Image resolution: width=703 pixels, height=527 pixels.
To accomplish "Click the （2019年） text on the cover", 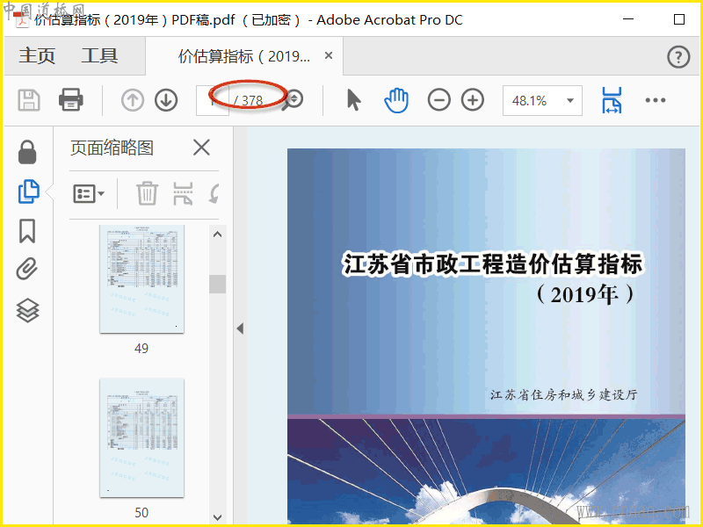I will tap(585, 294).
